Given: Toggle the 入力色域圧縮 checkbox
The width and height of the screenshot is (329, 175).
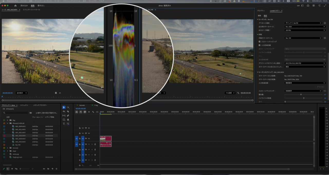Looking at the screenshot, I should 260,45.
